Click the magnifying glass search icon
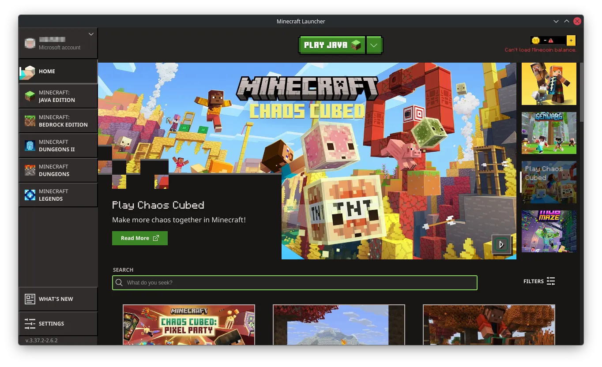 point(119,283)
